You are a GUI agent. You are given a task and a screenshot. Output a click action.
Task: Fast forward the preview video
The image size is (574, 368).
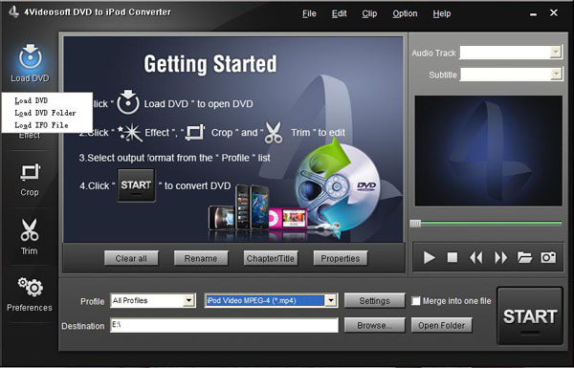500,257
